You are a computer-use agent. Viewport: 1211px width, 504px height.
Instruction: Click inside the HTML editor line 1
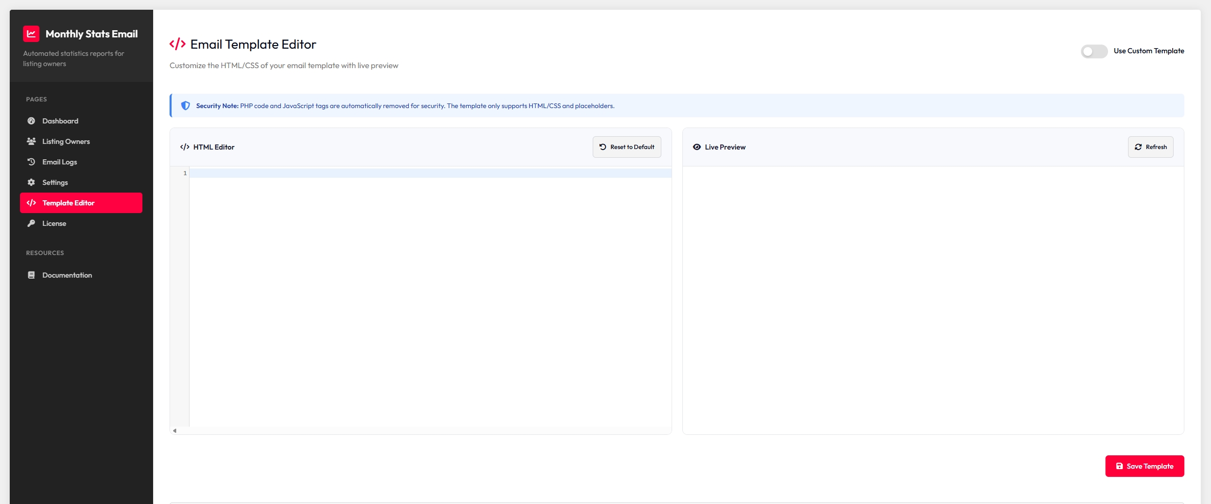pyautogui.click(x=430, y=173)
